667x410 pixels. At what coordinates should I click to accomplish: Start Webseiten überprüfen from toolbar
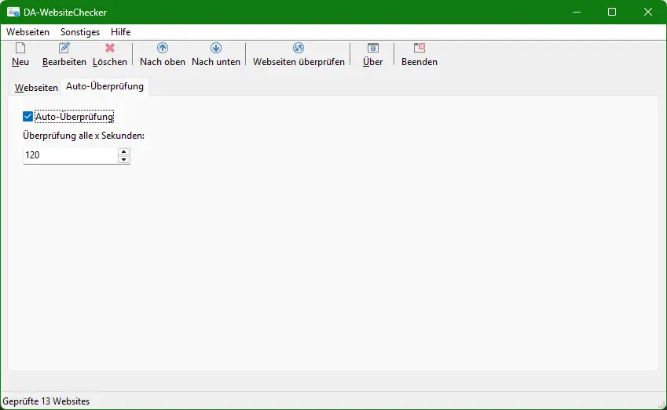tap(299, 49)
